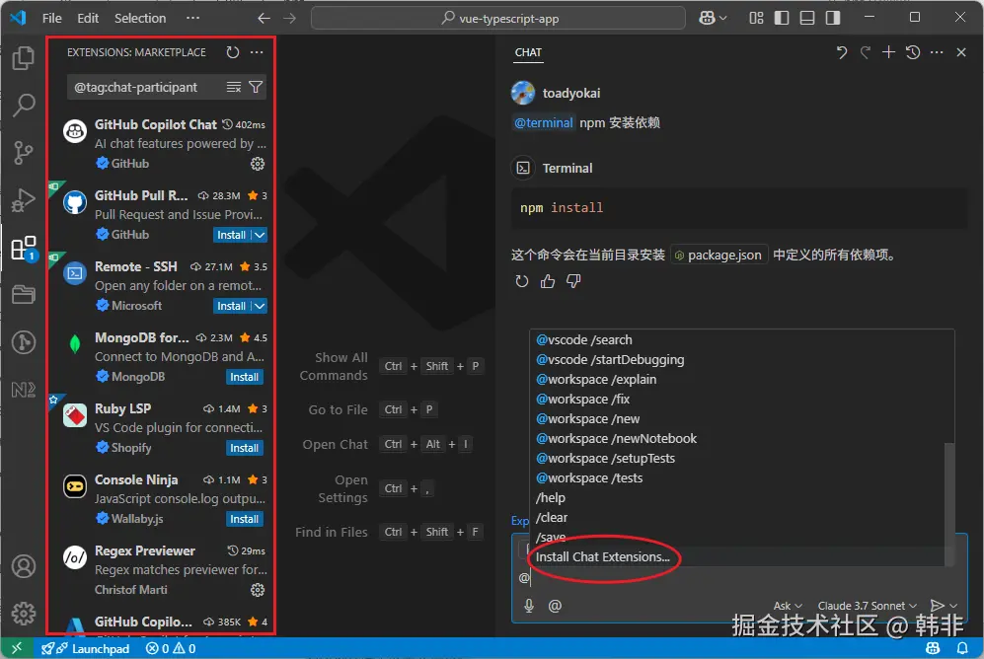Open the Explorer view in activity bar
984x659 pixels.
tap(24, 57)
